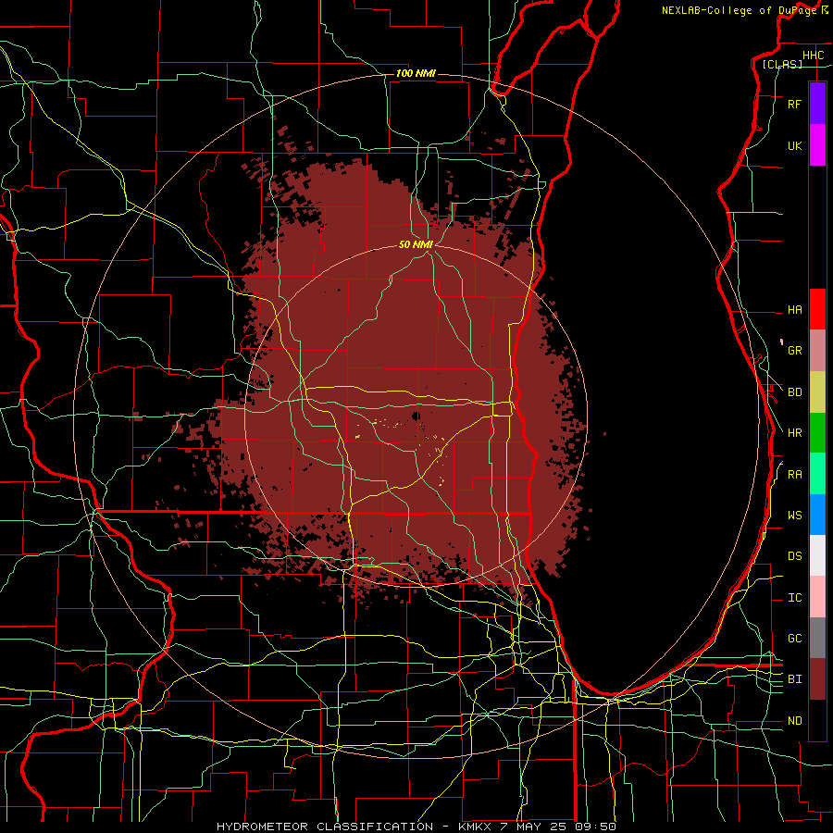Click the HR green legend swatch
The width and height of the screenshot is (833, 833).
817,433
